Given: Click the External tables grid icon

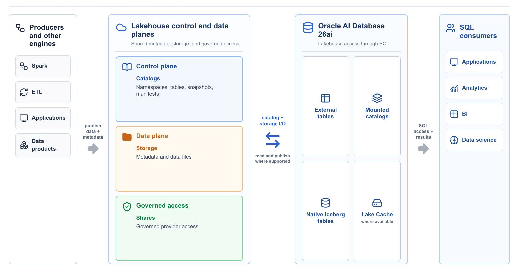Looking at the screenshot, I should point(325,98).
